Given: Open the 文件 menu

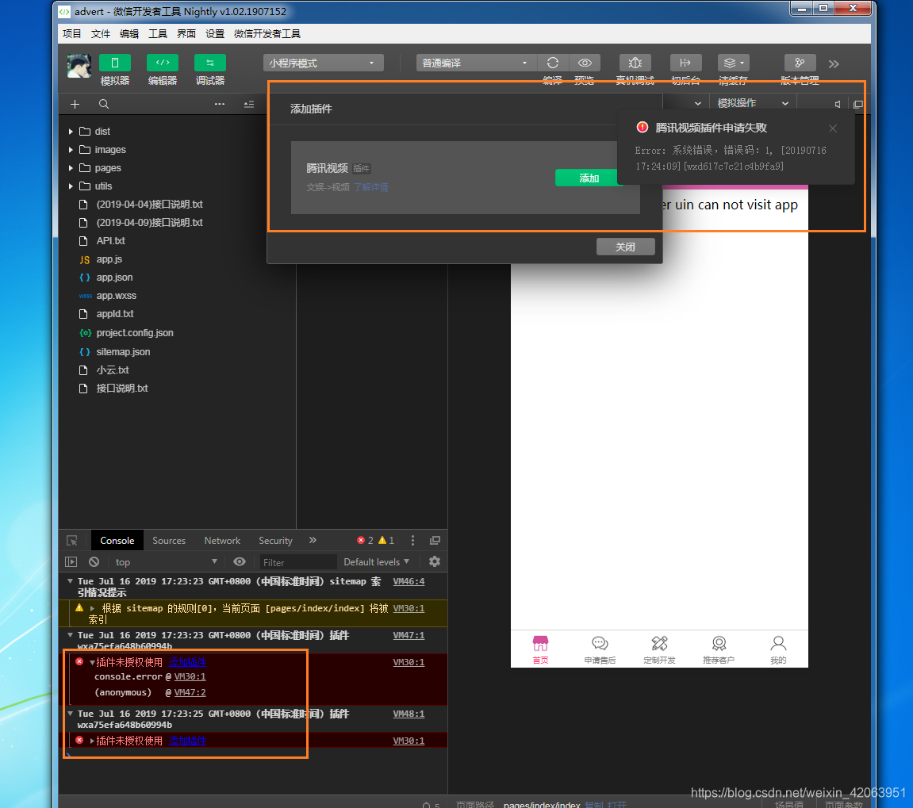Looking at the screenshot, I should (101, 34).
